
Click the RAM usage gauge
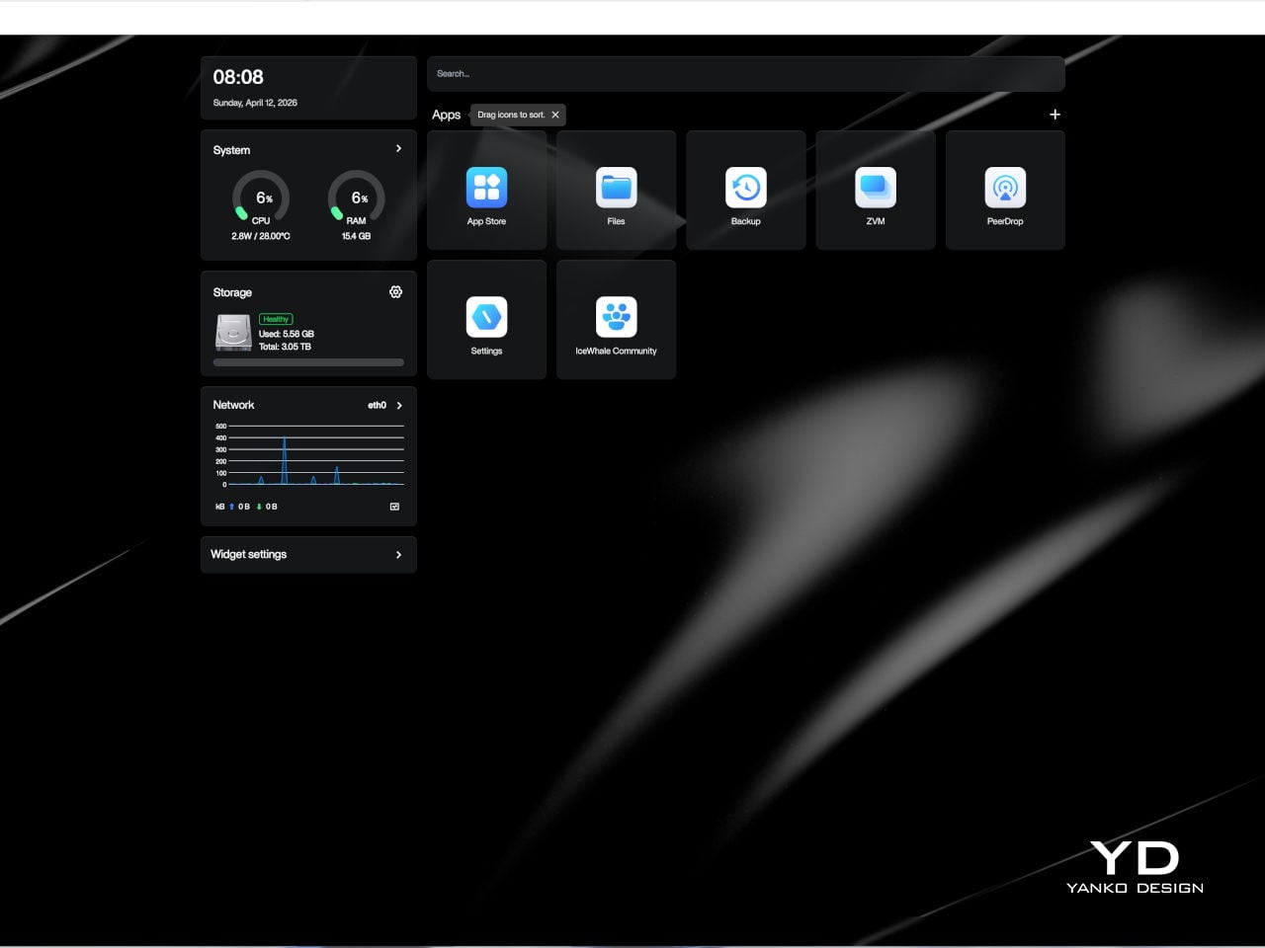pos(356,197)
